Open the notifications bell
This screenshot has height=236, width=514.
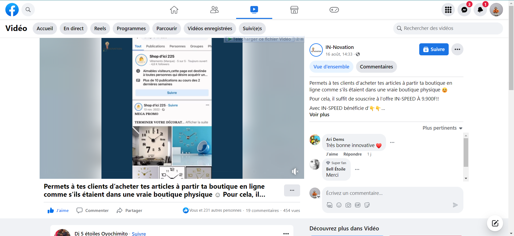[480, 10]
